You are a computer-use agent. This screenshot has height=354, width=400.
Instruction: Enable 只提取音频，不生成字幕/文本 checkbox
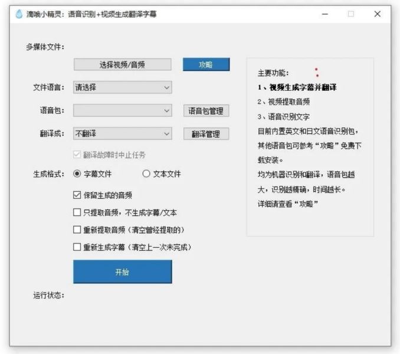coord(77,212)
